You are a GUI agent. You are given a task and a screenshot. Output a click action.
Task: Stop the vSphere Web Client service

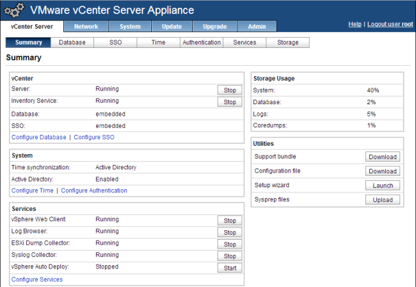pos(230,221)
